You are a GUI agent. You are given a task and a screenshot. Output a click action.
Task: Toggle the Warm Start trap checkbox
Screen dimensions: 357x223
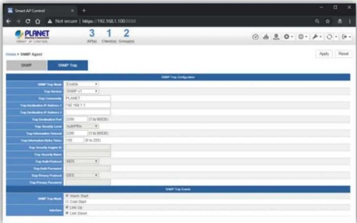(67, 196)
